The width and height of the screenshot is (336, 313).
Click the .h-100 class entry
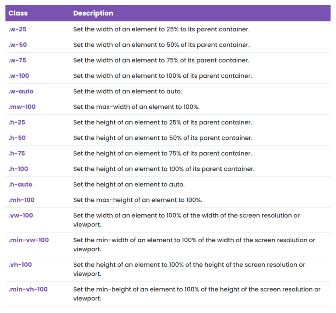coord(18,169)
